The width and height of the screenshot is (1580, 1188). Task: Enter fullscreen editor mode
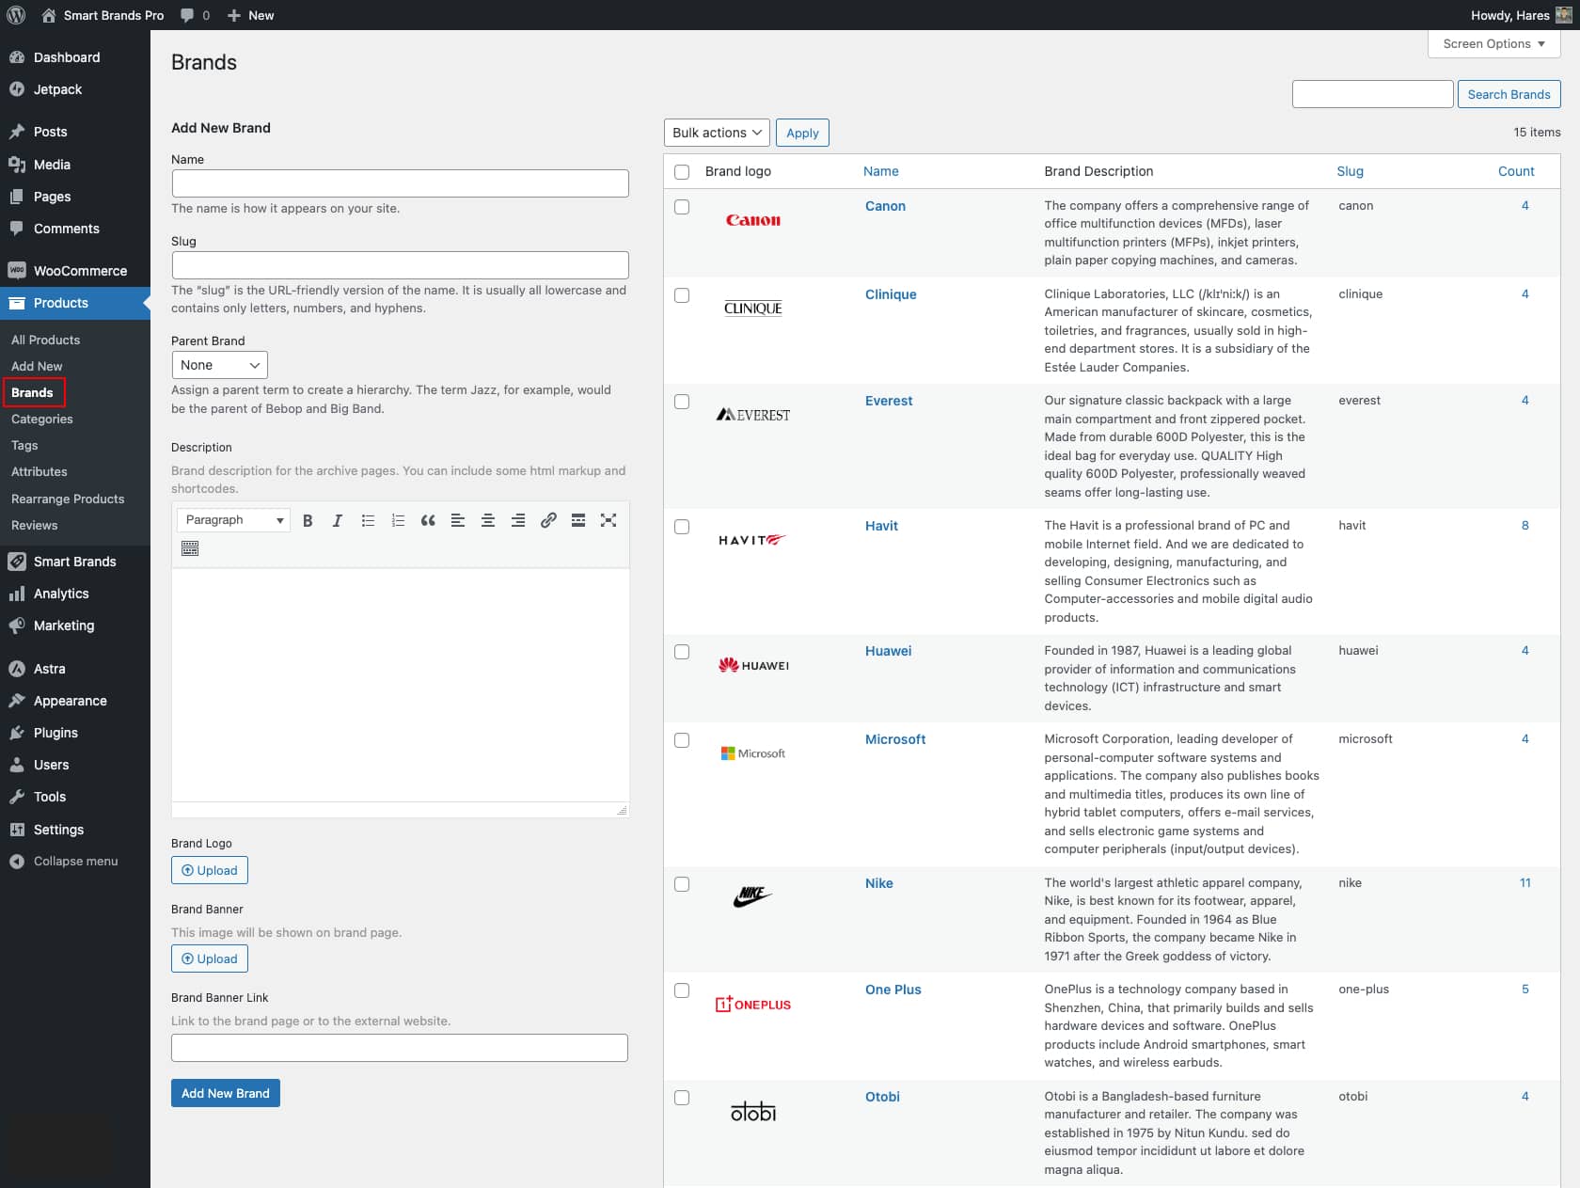[x=608, y=520]
